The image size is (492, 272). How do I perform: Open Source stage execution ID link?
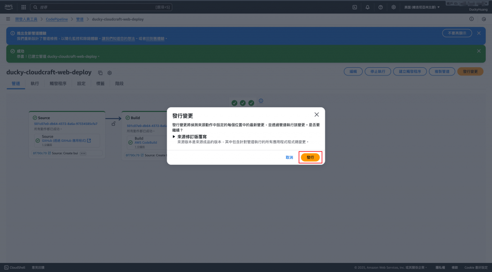pyautogui.click(x=65, y=124)
